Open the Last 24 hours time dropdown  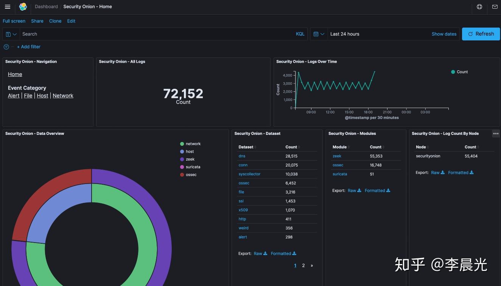[345, 34]
